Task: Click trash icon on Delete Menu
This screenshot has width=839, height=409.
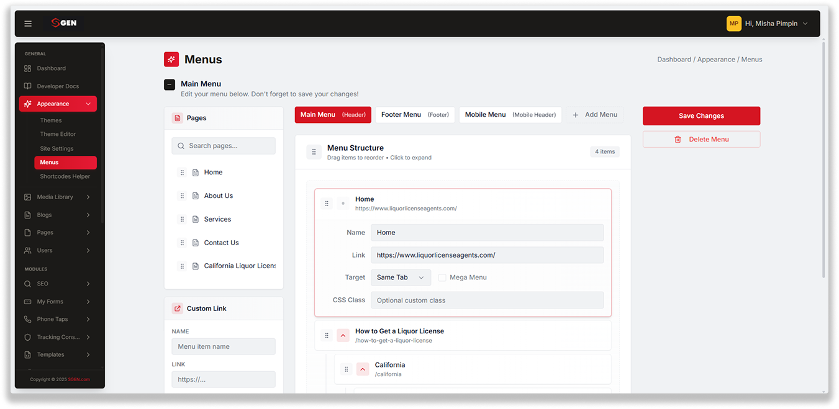Action: point(678,140)
